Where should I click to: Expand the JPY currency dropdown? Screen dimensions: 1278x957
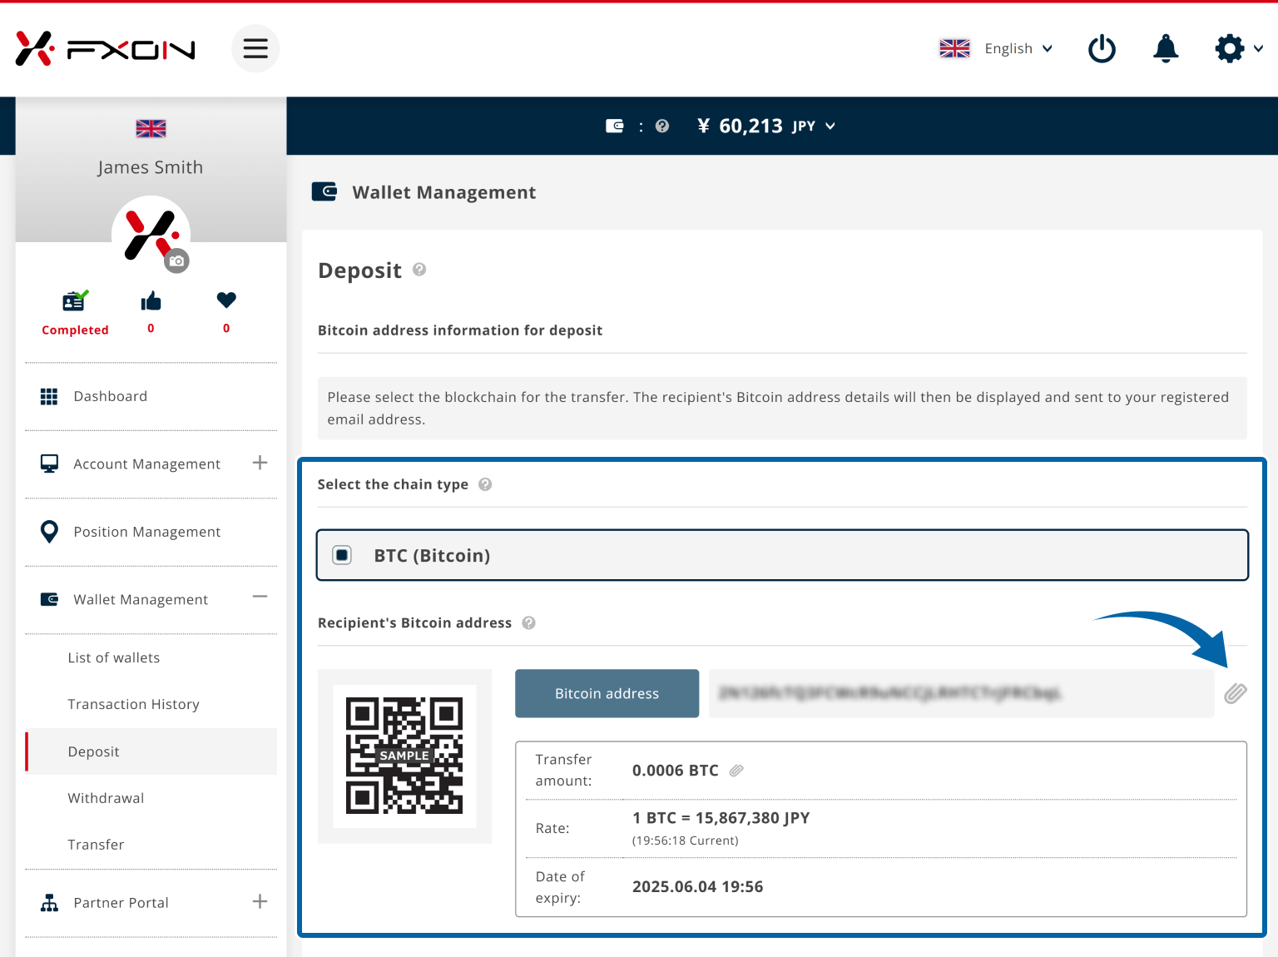tap(814, 126)
